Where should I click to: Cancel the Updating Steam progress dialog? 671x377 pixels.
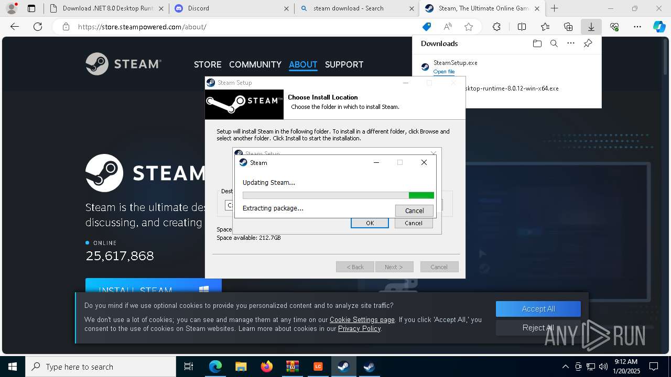coord(414,210)
